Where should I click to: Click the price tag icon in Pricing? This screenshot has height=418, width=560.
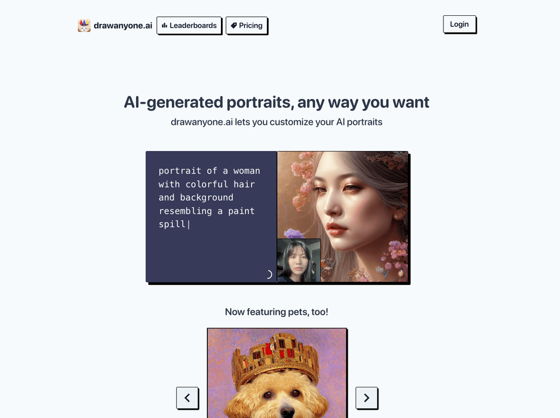(x=234, y=25)
